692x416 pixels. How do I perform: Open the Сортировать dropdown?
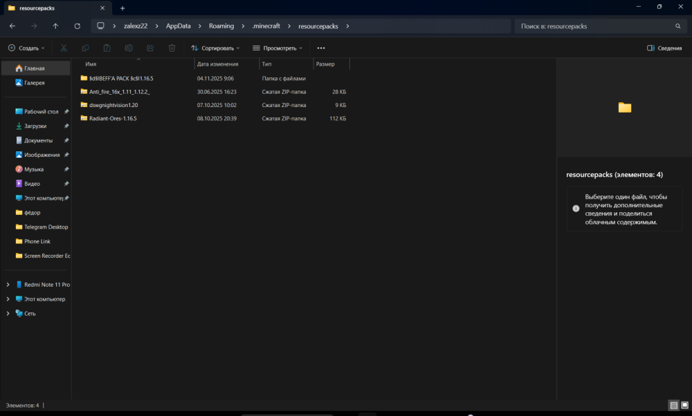tap(215, 48)
